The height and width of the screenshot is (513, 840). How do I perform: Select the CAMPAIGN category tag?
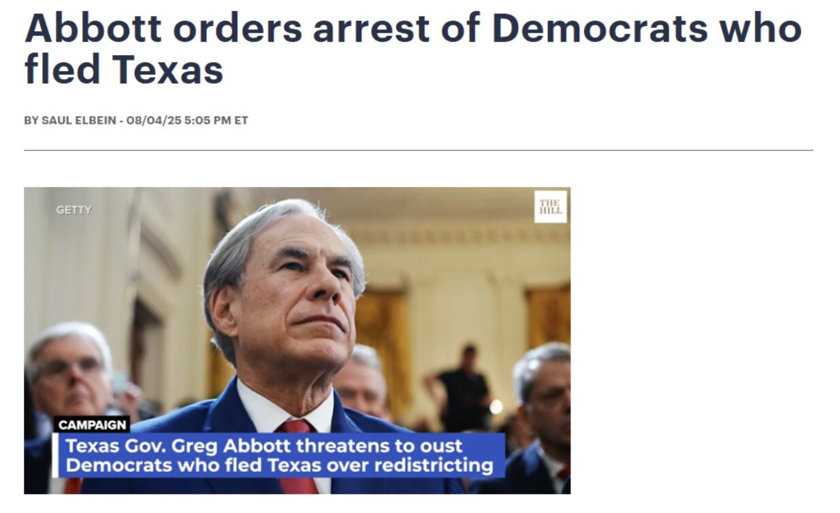[92, 425]
